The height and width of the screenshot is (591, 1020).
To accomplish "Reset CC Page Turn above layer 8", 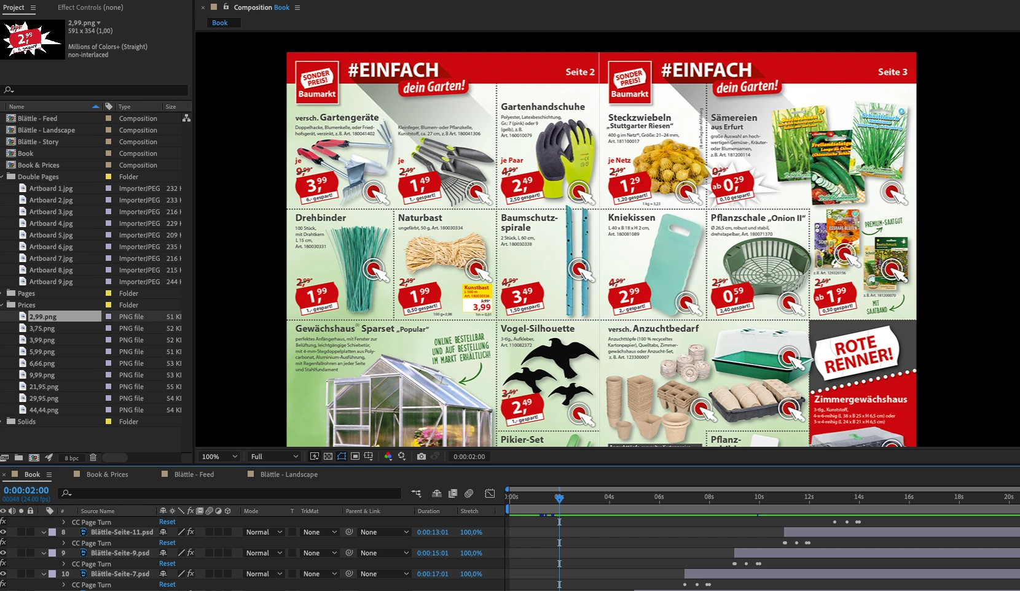I will pos(167,522).
